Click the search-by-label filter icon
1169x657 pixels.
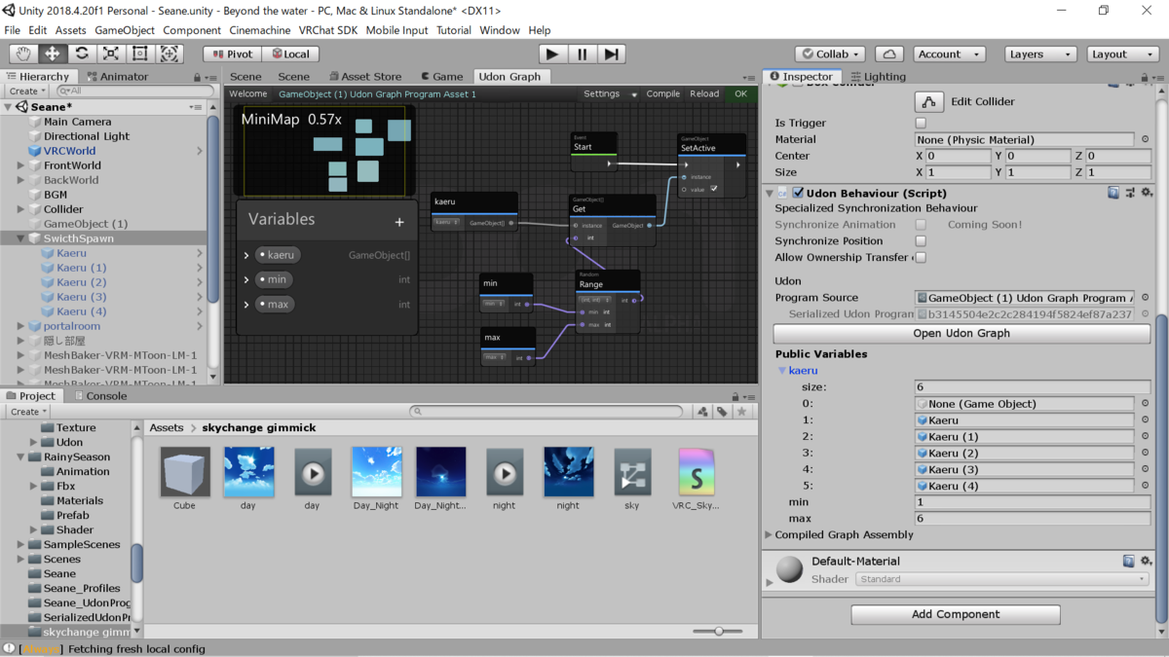tap(722, 412)
